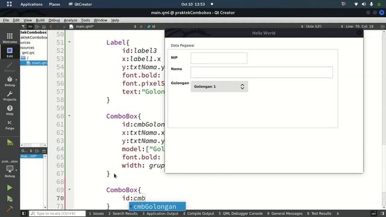The image size is (386, 217).
Task: Select the cmbGolongan autocomplete suggestion
Action: pyautogui.click(x=157, y=206)
